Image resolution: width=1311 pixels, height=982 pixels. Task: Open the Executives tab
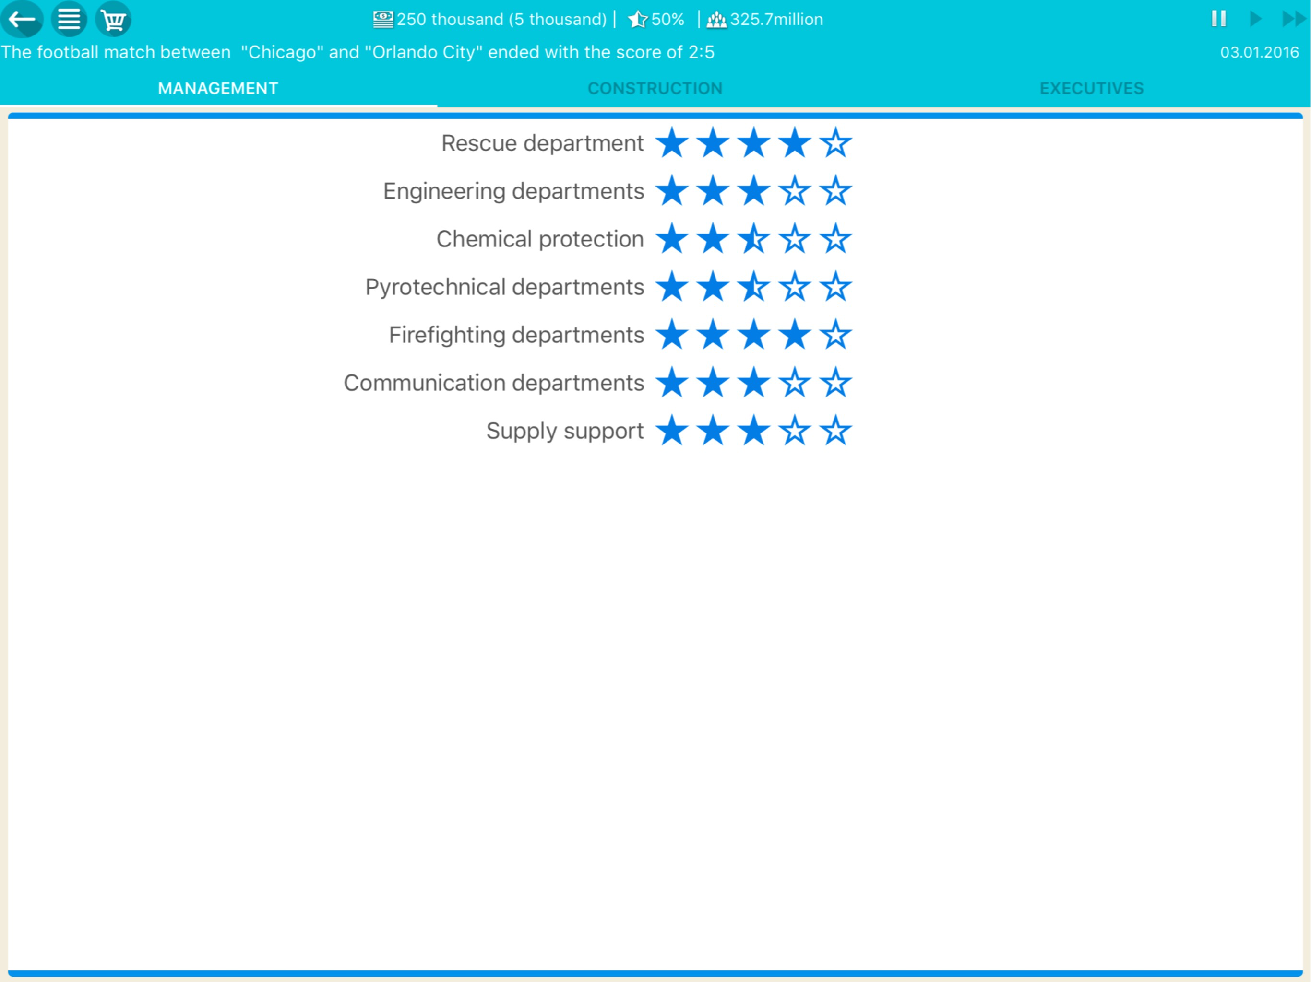pyautogui.click(x=1092, y=88)
